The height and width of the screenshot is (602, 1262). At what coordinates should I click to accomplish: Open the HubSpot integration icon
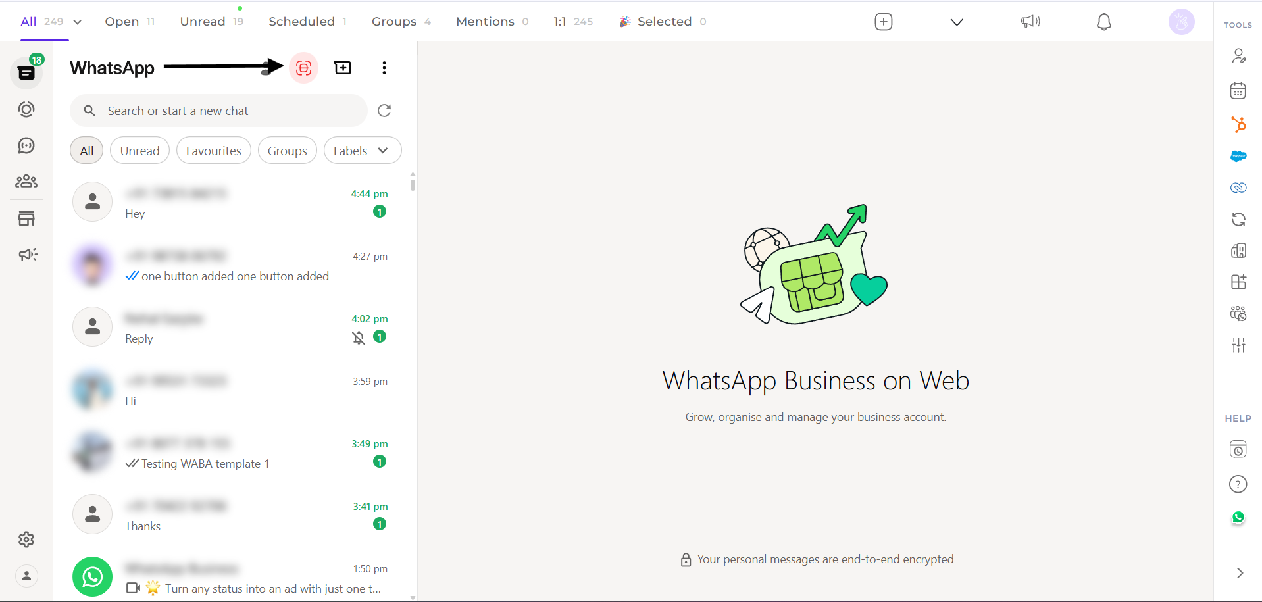click(x=1238, y=124)
